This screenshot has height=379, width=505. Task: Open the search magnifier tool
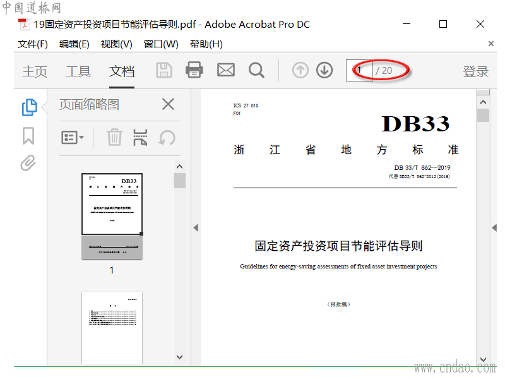click(256, 70)
